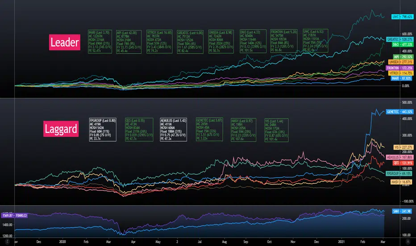This screenshot has height=246, width=416.
Task: Toggle the A auto-scale button
Action: point(408,242)
